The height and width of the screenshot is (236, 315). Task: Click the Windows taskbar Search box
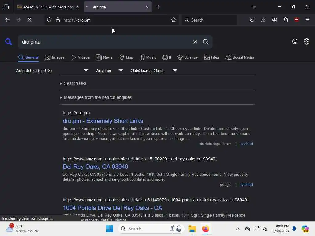[151, 229]
